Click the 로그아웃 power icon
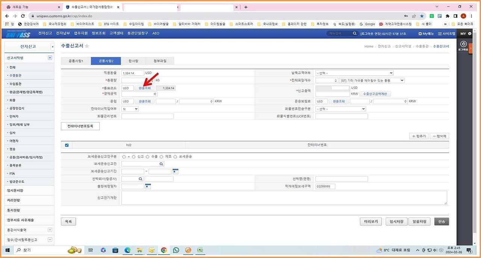Screen dimensions: 481x258 pos(463,44)
